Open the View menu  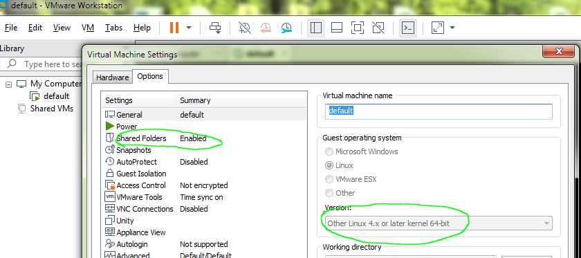pos(62,28)
